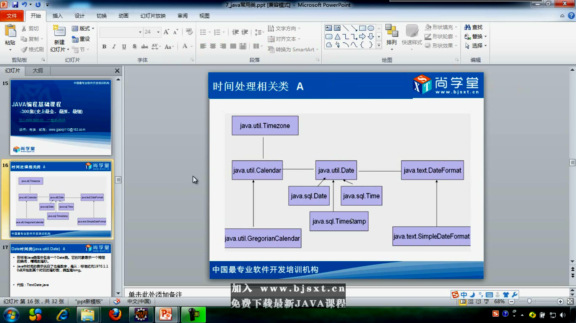This screenshot has width=576, height=323.
Task: Switch to the Animations (动画) tab
Action: pos(123,16)
